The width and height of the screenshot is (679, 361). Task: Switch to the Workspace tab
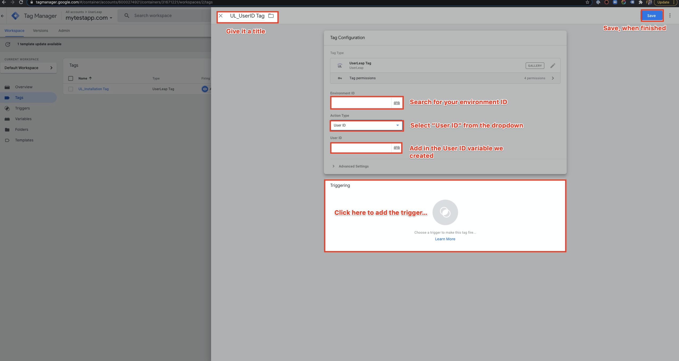click(x=14, y=31)
